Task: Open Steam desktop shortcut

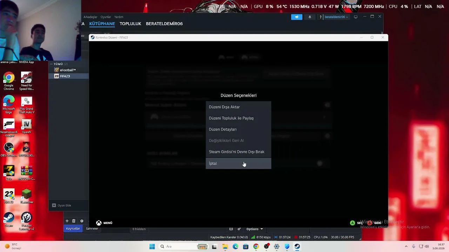Action: 9,220
